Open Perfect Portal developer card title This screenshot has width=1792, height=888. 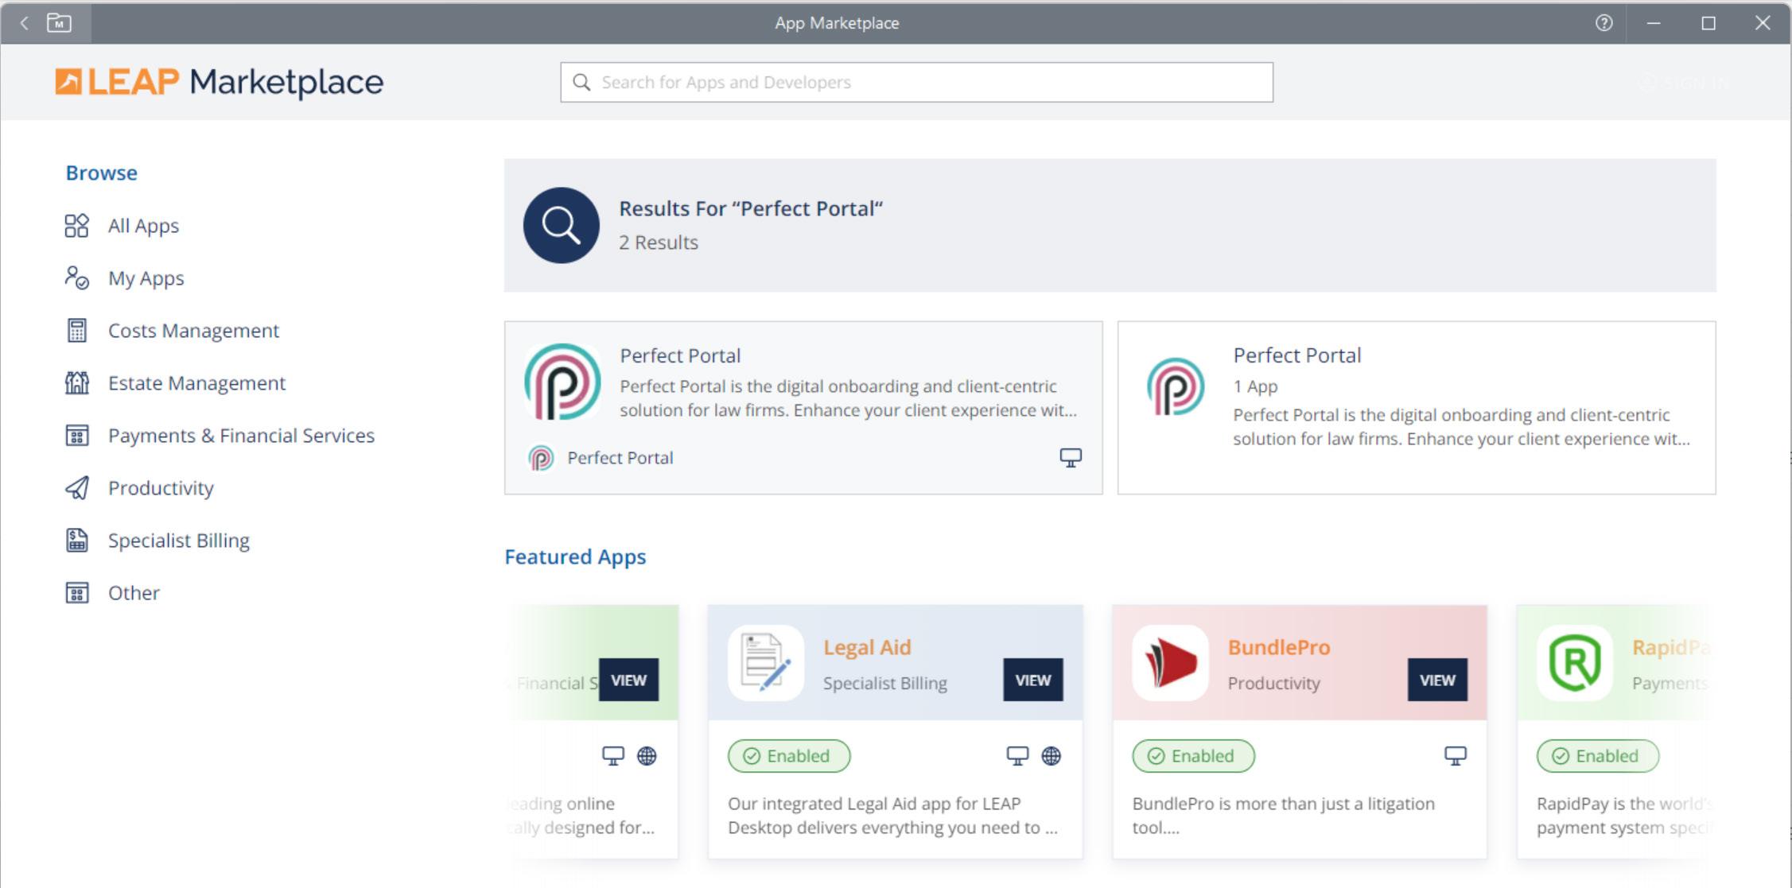(x=1297, y=355)
